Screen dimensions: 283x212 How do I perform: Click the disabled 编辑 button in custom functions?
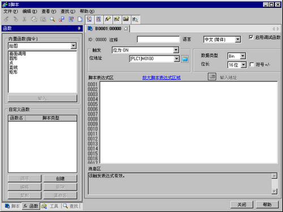pyautogui.click(x=24, y=187)
